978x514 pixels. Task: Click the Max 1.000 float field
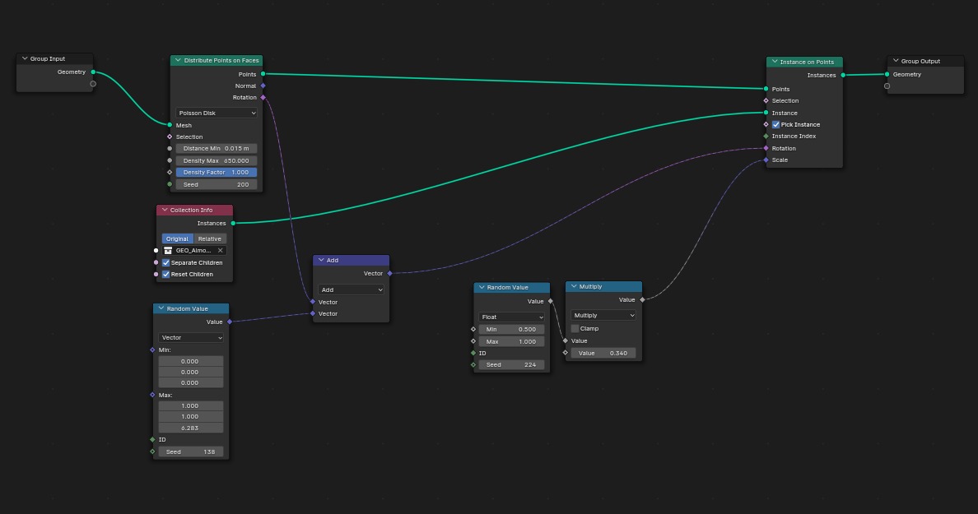(511, 341)
